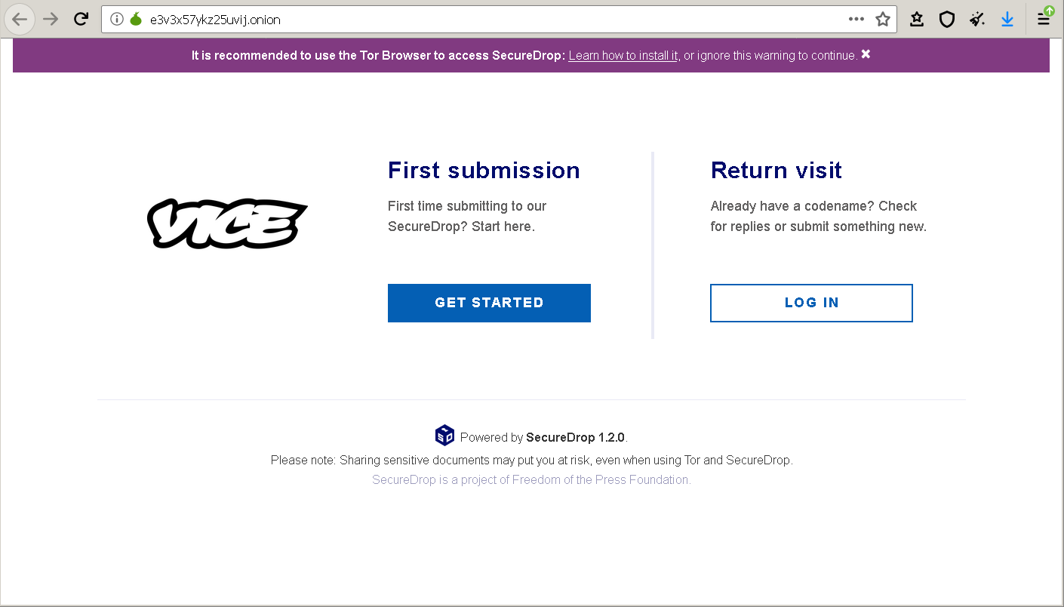Click the green onion icon in the address bar
This screenshot has width=1064, height=607.
coord(136,20)
